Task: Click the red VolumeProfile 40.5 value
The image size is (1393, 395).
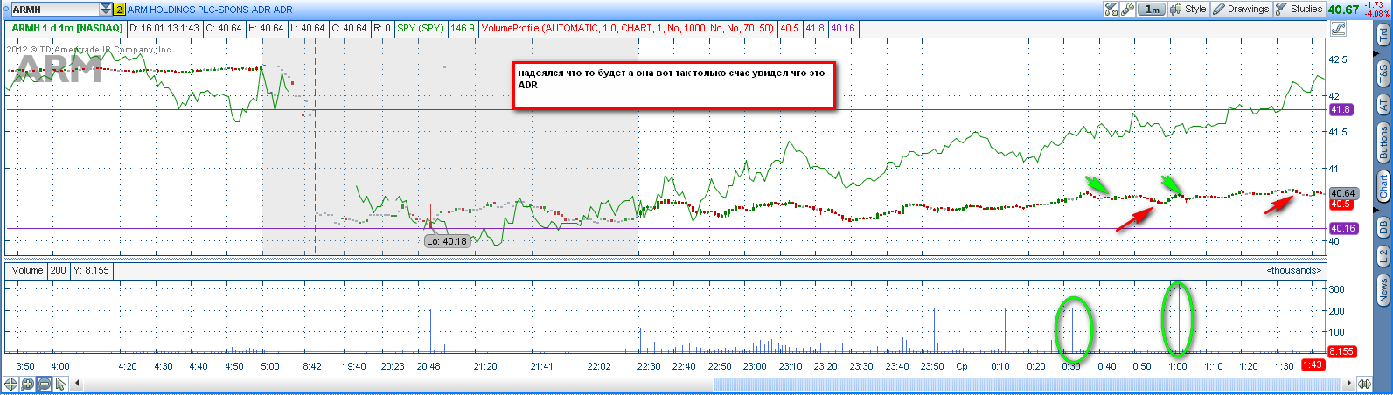Action: coord(790,28)
